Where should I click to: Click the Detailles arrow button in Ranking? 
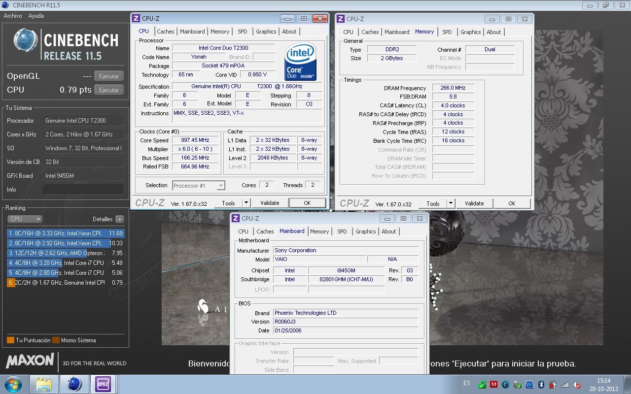pyautogui.click(x=120, y=219)
